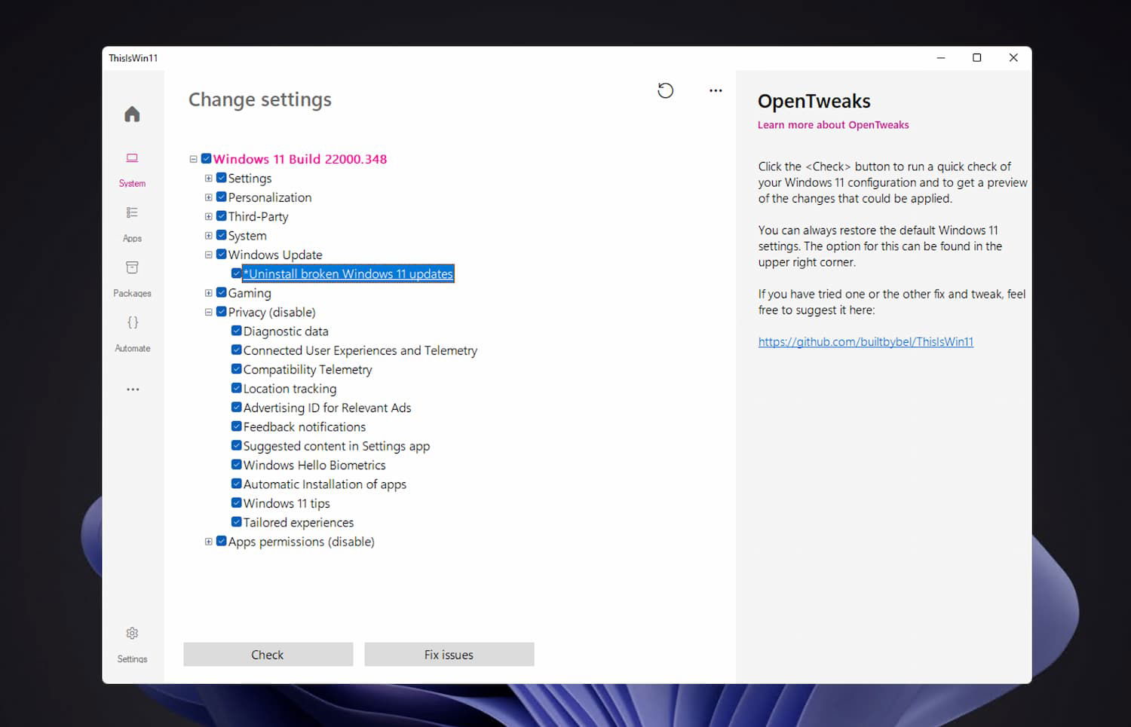Select Advertising ID for Relevant Ads label
Viewport: 1131px width, 727px height.
pos(327,408)
